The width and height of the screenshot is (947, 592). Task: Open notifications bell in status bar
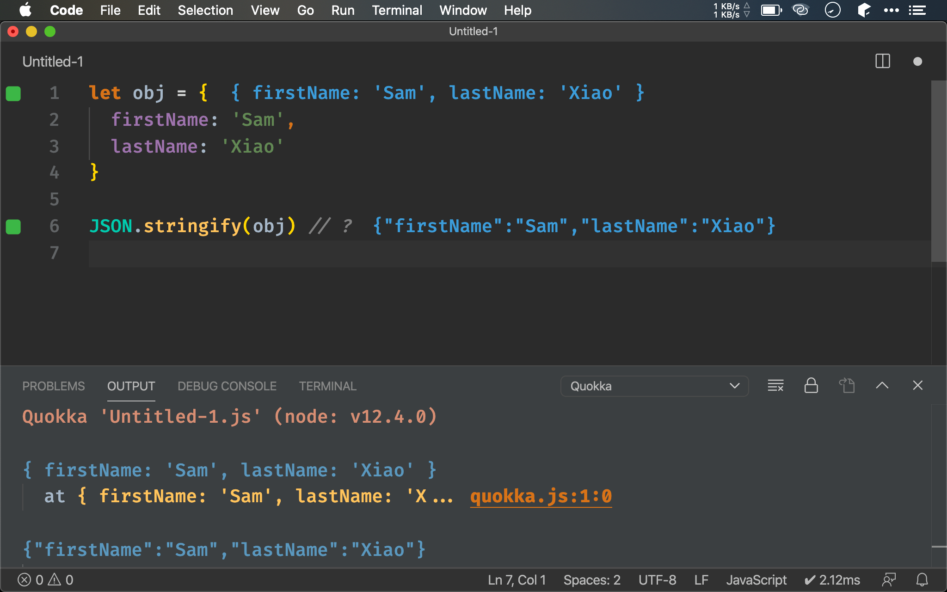coord(922,580)
